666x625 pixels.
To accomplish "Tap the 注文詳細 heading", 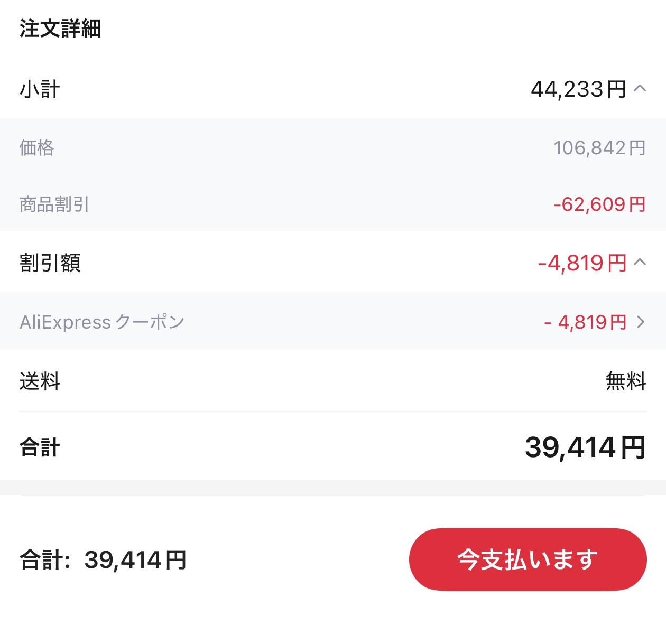I will pos(60,29).
